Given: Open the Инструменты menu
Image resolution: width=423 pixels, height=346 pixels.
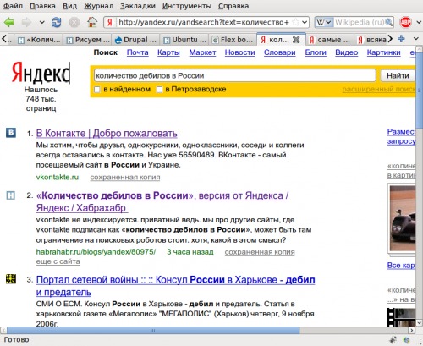Looking at the screenshot, I should coord(187,6).
